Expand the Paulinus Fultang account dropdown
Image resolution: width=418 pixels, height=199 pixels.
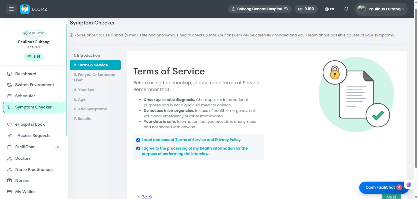pos(381,9)
